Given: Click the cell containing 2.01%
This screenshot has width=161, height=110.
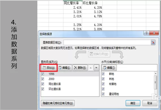Looking at the screenshot, I should 73,16.
